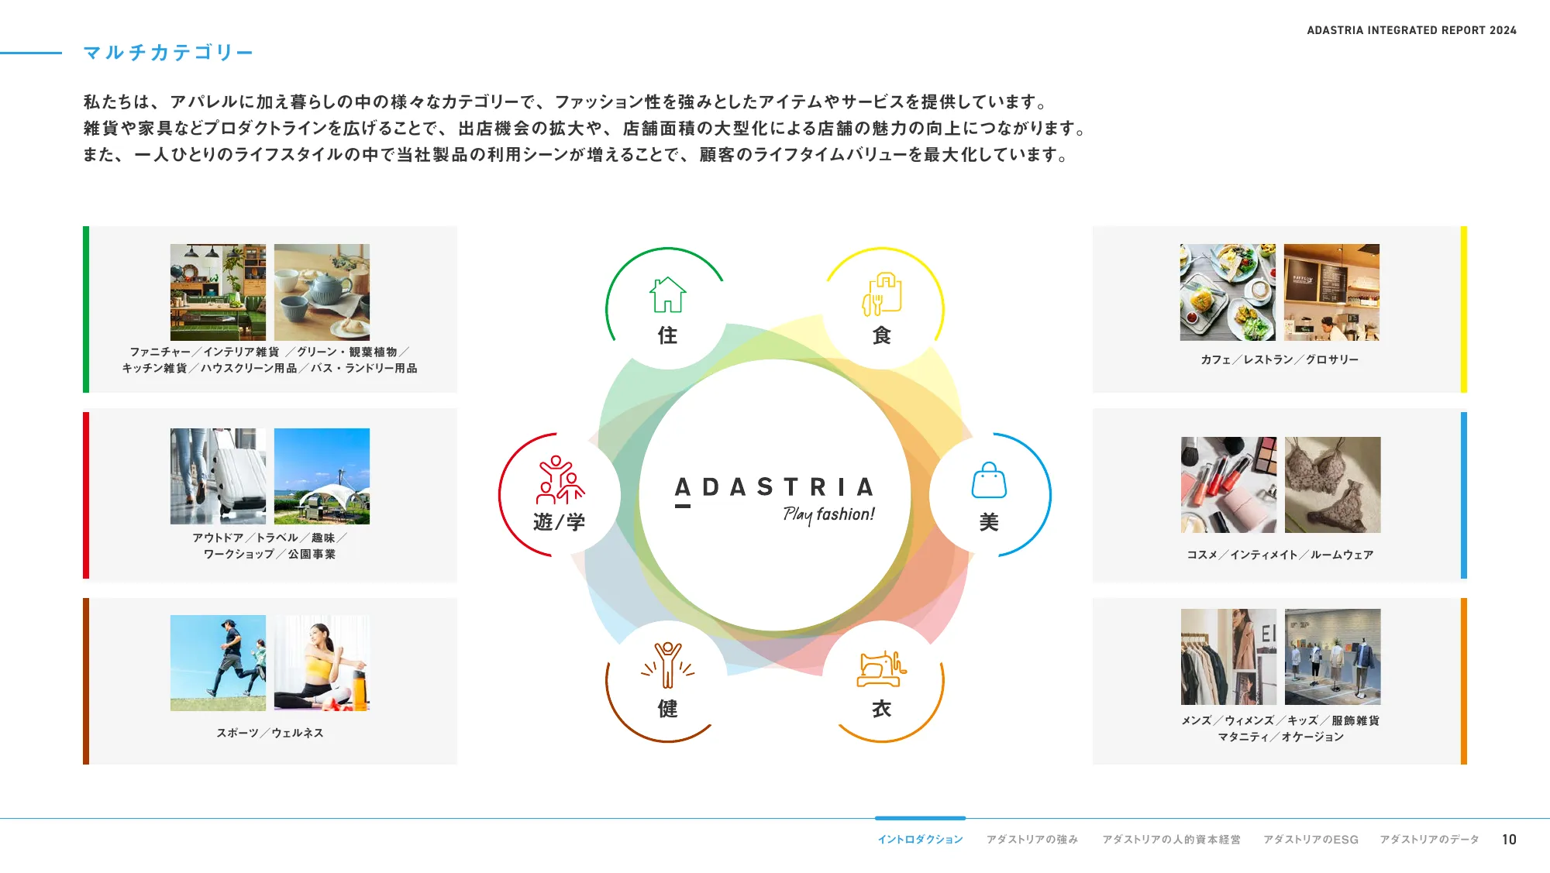This screenshot has width=1550, height=873.
Task: Click the カフェ／レストラン／グロサリー caption
Action: [x=1280, y=359]
